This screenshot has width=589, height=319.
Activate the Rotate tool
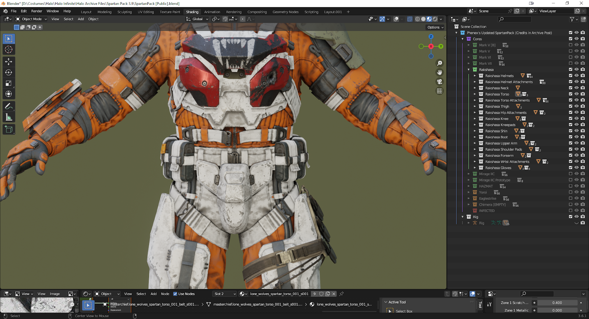pos(9,72)
